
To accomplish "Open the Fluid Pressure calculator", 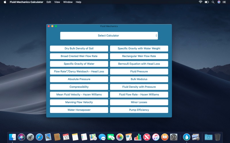I will click(139, 71).
